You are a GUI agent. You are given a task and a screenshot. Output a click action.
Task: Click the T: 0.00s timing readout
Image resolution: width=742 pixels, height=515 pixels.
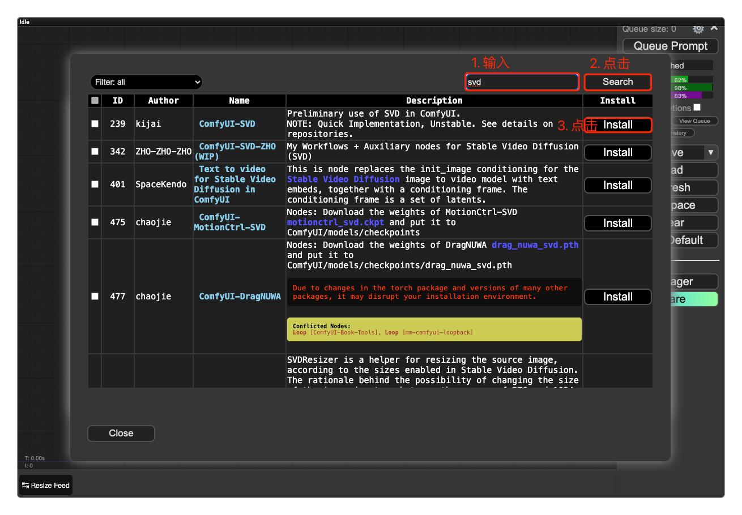(x=35, y=458)
